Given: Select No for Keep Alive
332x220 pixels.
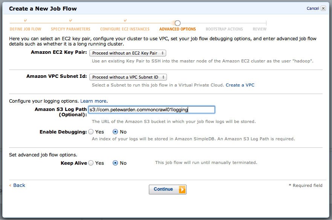Looking at the screenshot, I should click(115, 163).
